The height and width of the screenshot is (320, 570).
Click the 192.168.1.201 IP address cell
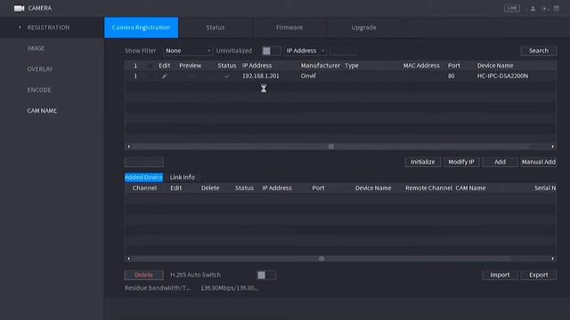(261, 76)
